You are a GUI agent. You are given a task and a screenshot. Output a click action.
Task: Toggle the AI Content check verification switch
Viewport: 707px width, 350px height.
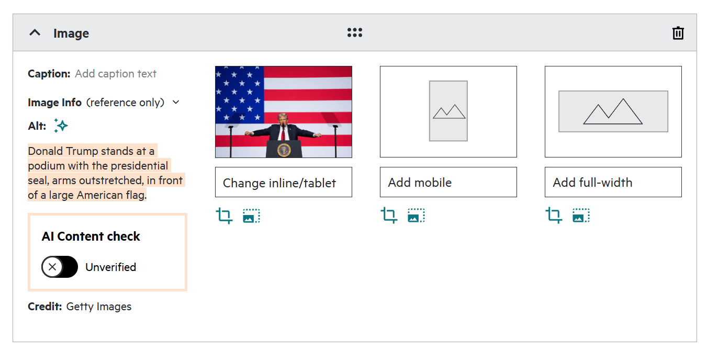59,267
